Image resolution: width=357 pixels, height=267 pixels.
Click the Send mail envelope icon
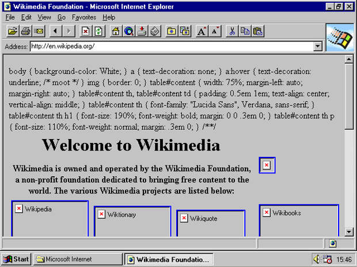click(39, 31)
